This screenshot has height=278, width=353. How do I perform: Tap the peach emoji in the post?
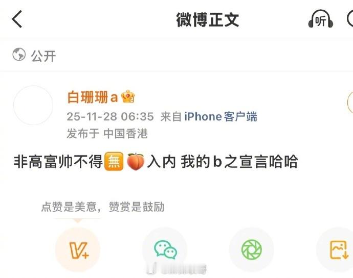[x=136, y=162]
